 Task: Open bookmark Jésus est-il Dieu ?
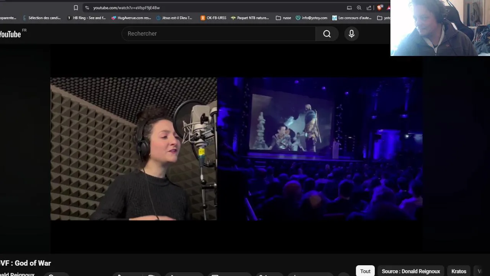point(174,18)
